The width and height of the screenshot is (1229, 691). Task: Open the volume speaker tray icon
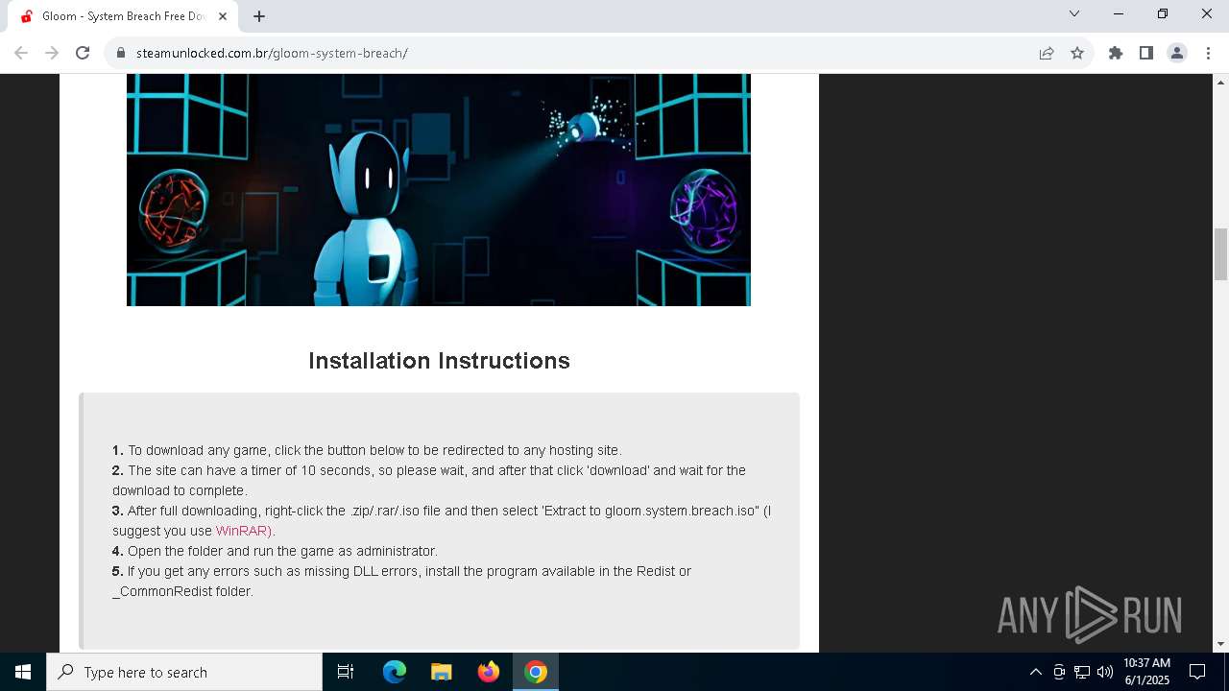[1105, 672]
